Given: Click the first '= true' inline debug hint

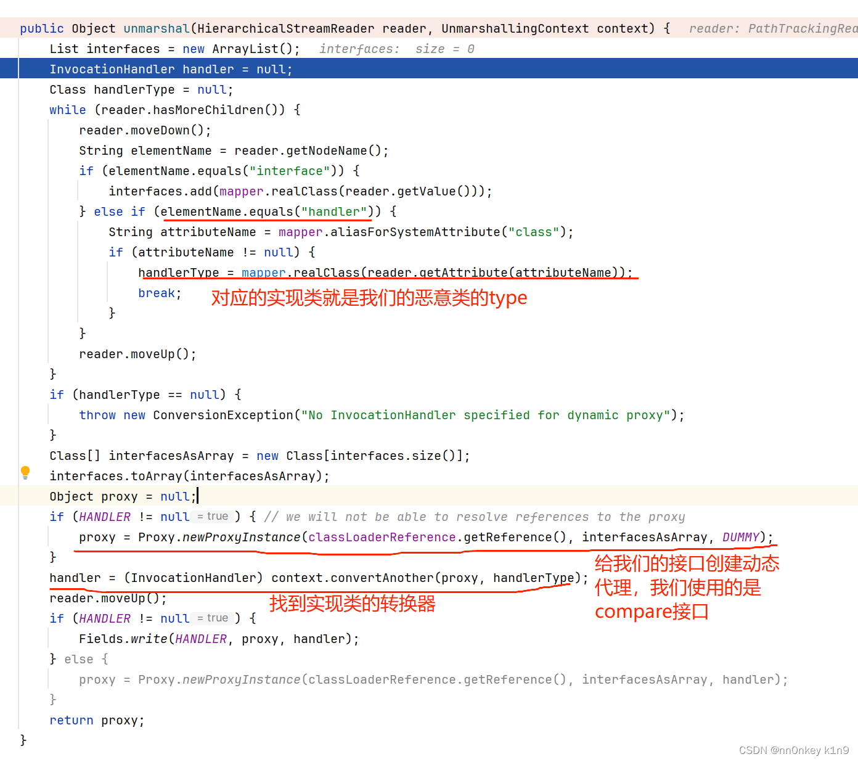Looking at the screenshot, I should [x=213, y=517].
